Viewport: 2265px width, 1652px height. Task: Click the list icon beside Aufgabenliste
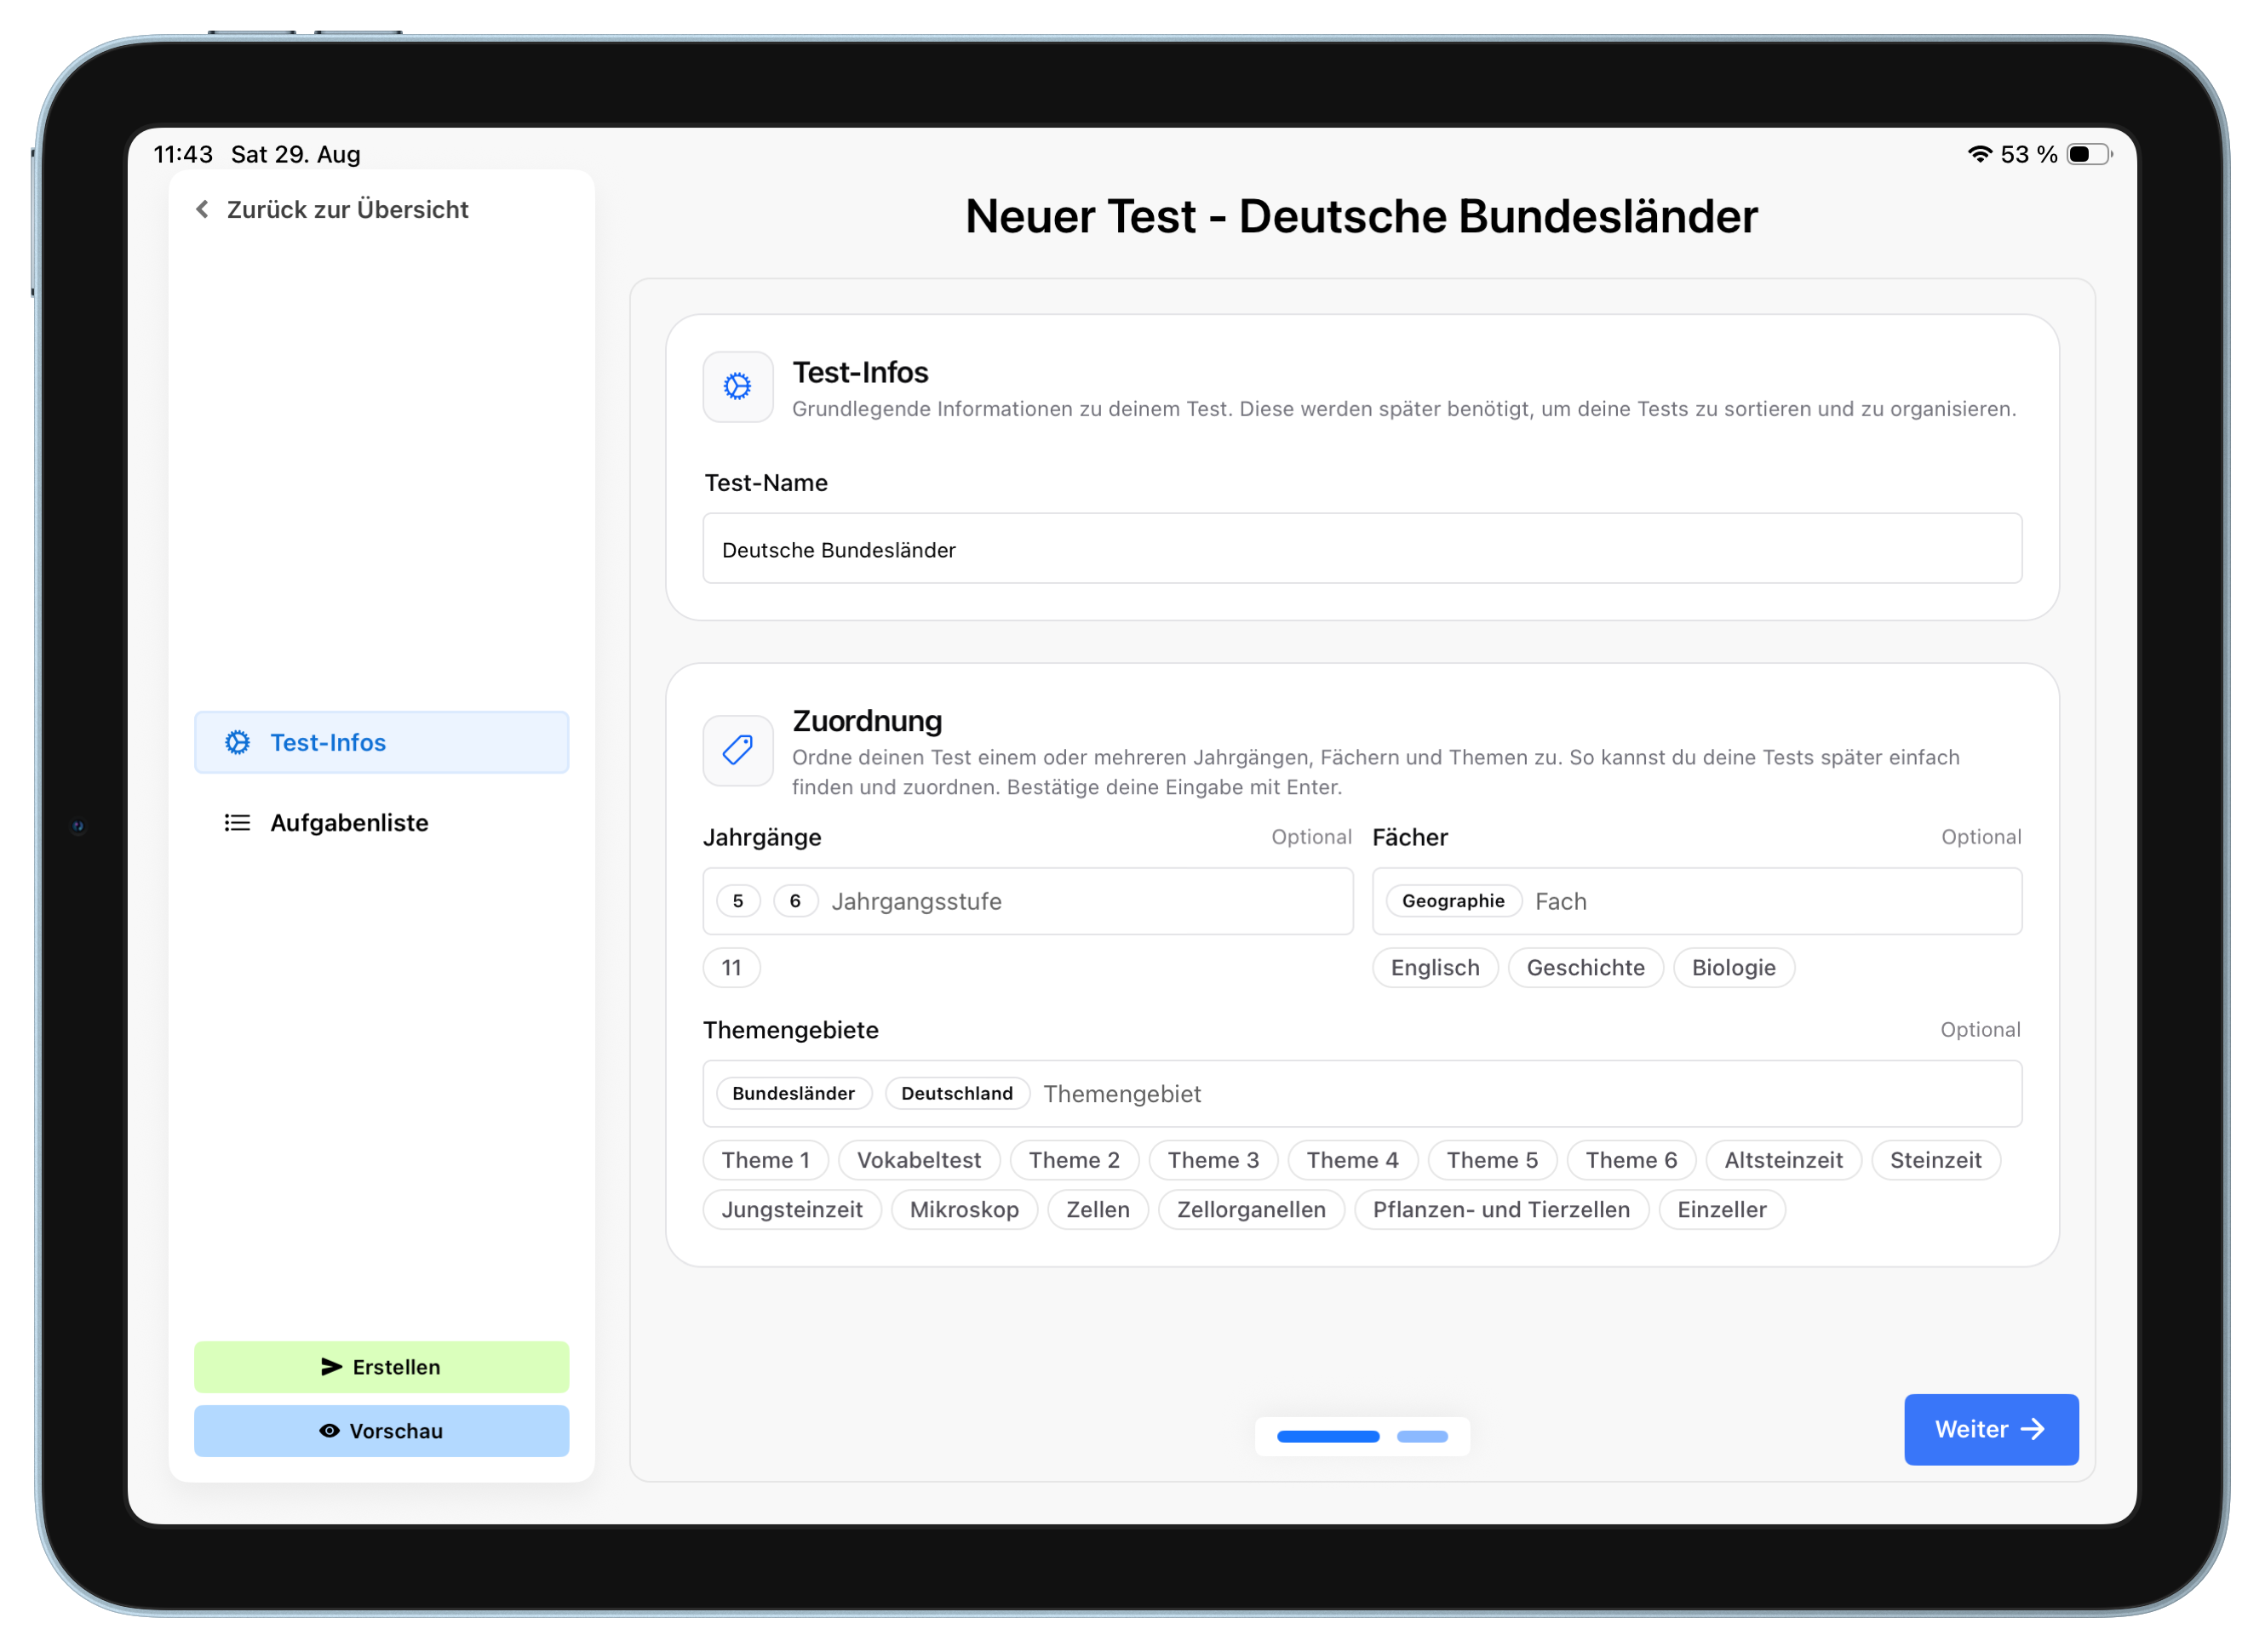(x=237, y=822)
